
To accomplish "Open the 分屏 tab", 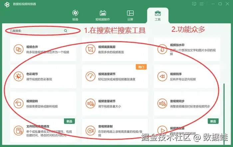I will tap(130, 15).
